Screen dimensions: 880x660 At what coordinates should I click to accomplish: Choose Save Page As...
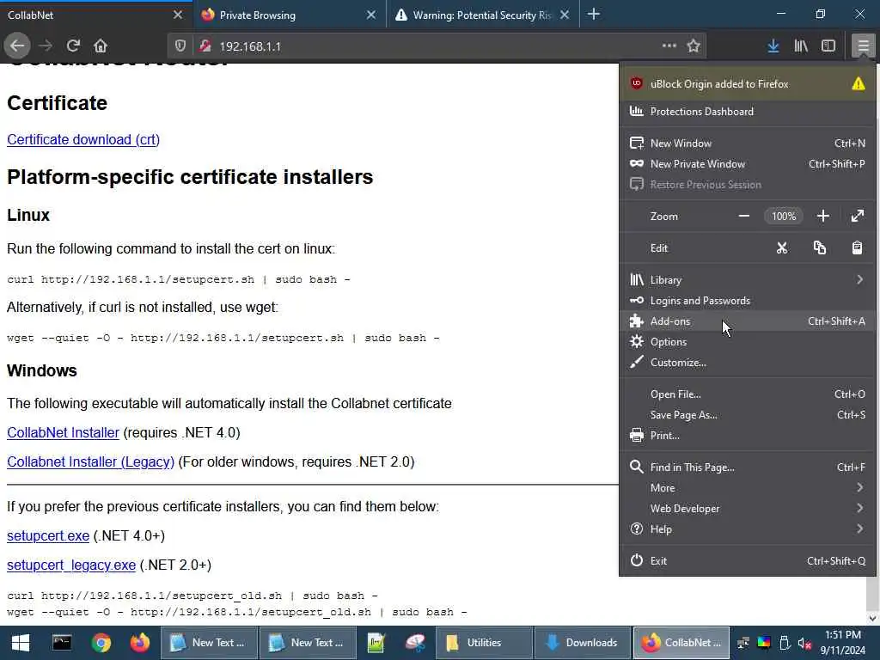coord(748,415)
